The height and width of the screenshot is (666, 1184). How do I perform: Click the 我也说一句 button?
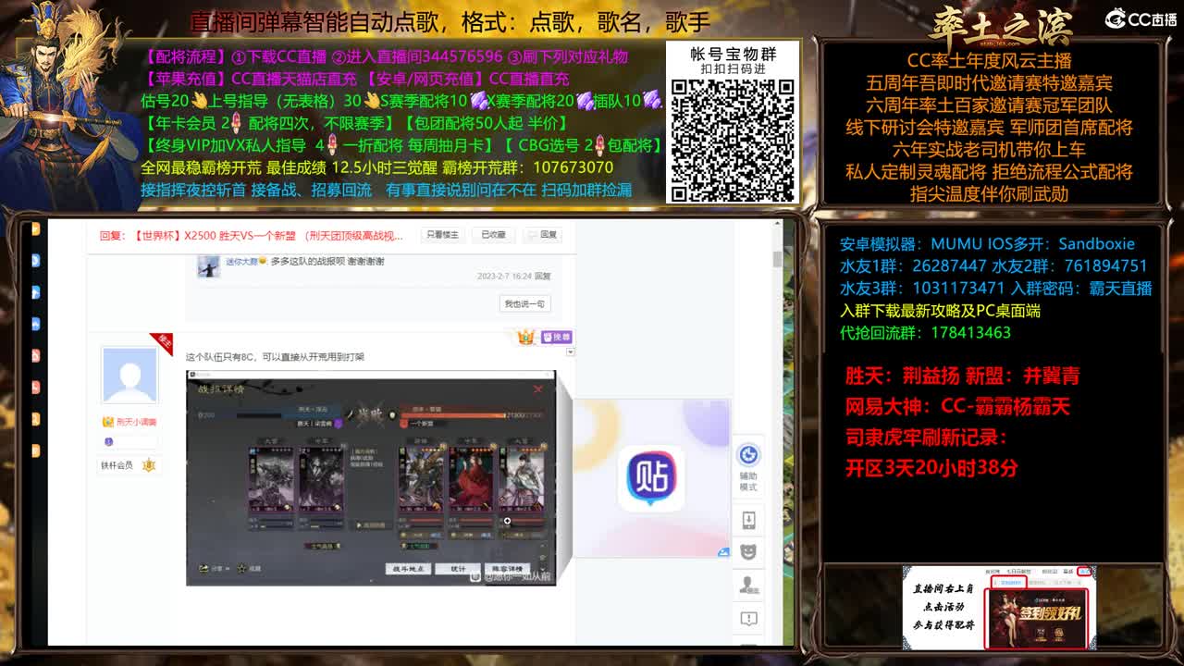(524, 303)
